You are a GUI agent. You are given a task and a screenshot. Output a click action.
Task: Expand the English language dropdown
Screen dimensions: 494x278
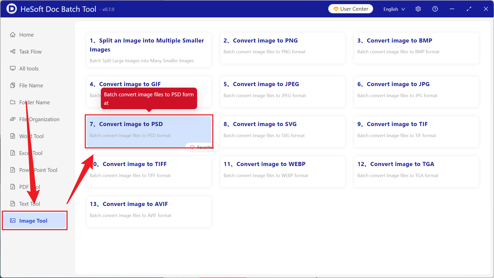point(394,9)
